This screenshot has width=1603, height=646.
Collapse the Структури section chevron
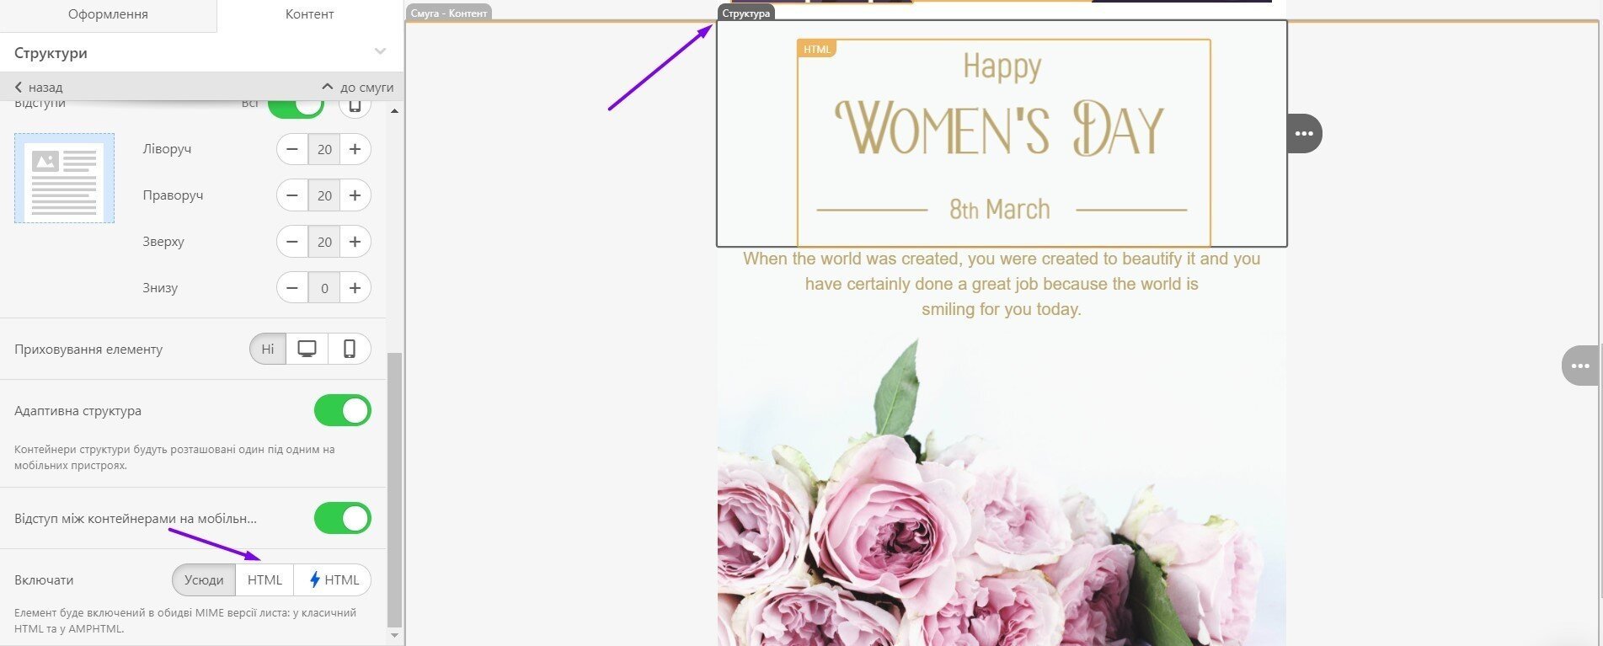[x=380, y=52]
